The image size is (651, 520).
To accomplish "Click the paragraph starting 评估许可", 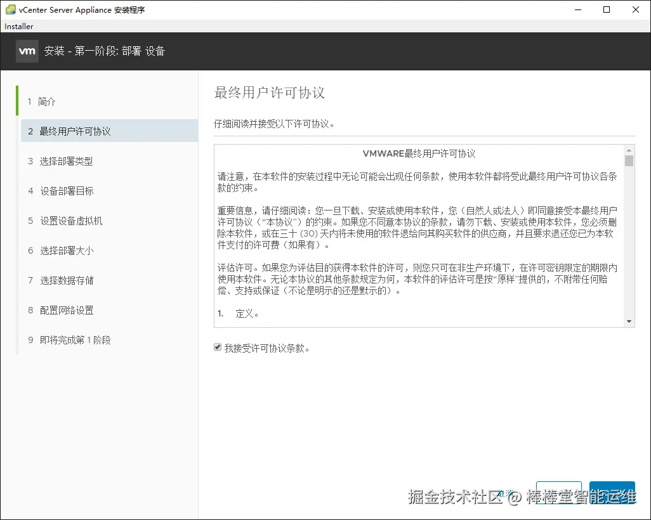I will point(418,279).
